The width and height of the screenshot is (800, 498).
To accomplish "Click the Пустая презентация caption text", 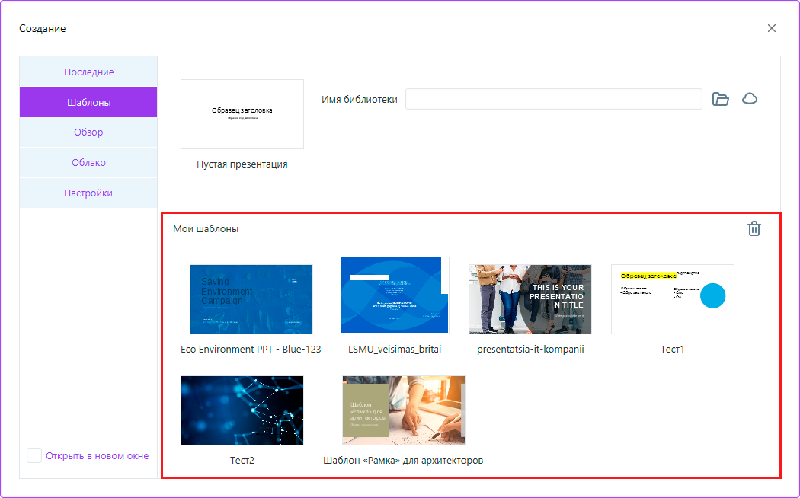I will pos(242,162).
